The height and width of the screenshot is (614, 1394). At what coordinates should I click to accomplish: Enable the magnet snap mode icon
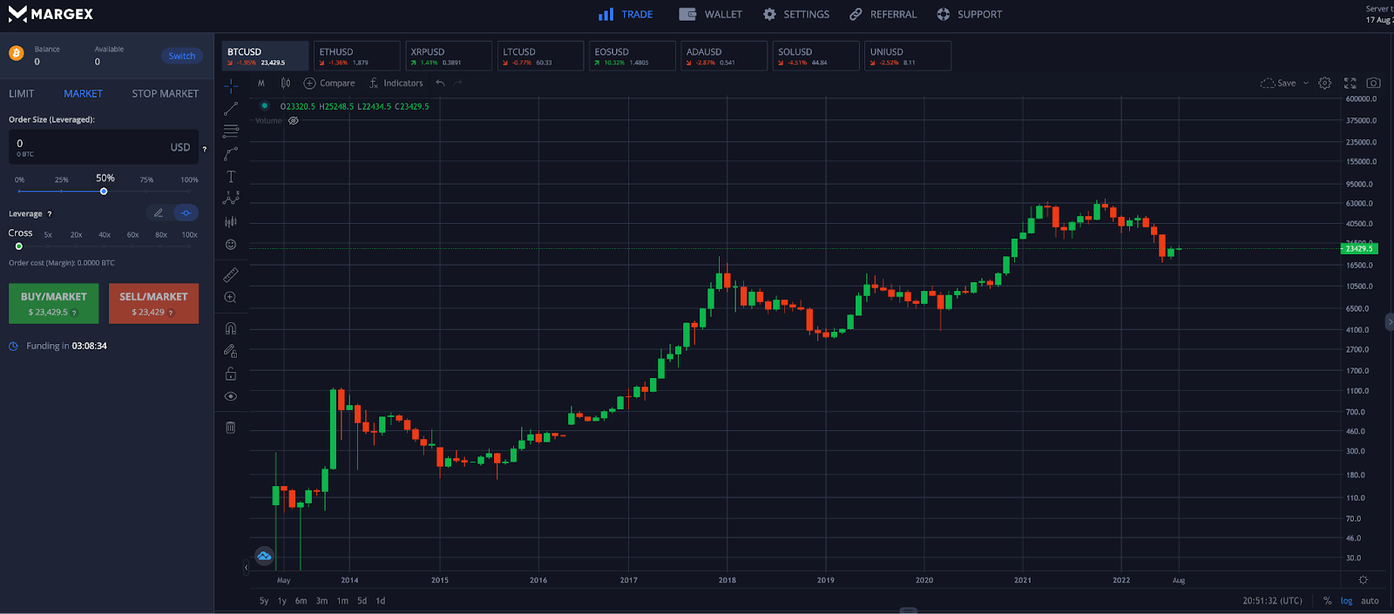tap(231, 329)
